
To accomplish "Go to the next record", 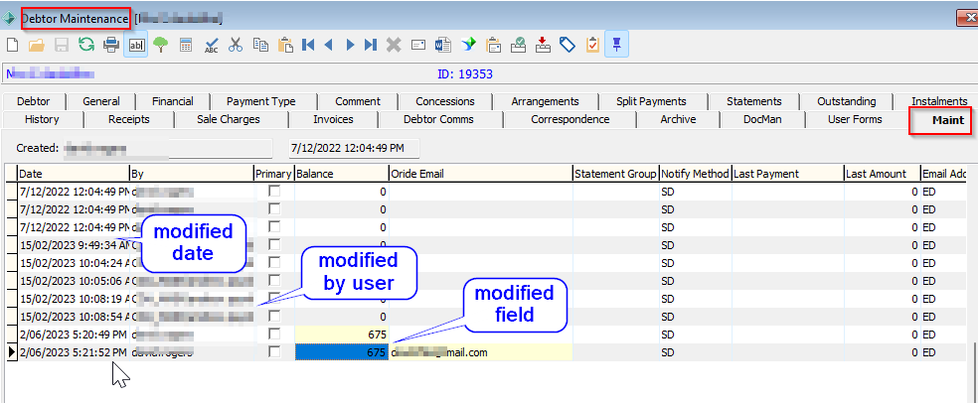I will (x=350, y=45).
